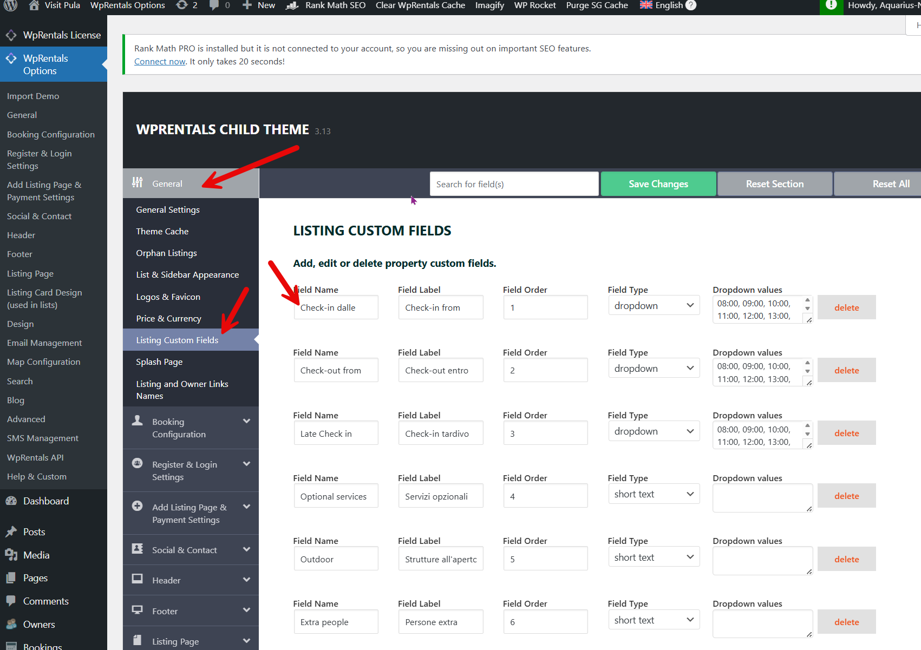Open the comments bubble icon in admin bar
Image resolution: width=921 pixels, height=650 pixels.
pos(214,5)
